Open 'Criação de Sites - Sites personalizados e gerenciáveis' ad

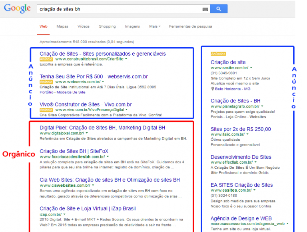point(103,54)
